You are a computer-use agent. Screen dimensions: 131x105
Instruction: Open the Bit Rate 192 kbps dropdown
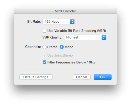[59, 22]
